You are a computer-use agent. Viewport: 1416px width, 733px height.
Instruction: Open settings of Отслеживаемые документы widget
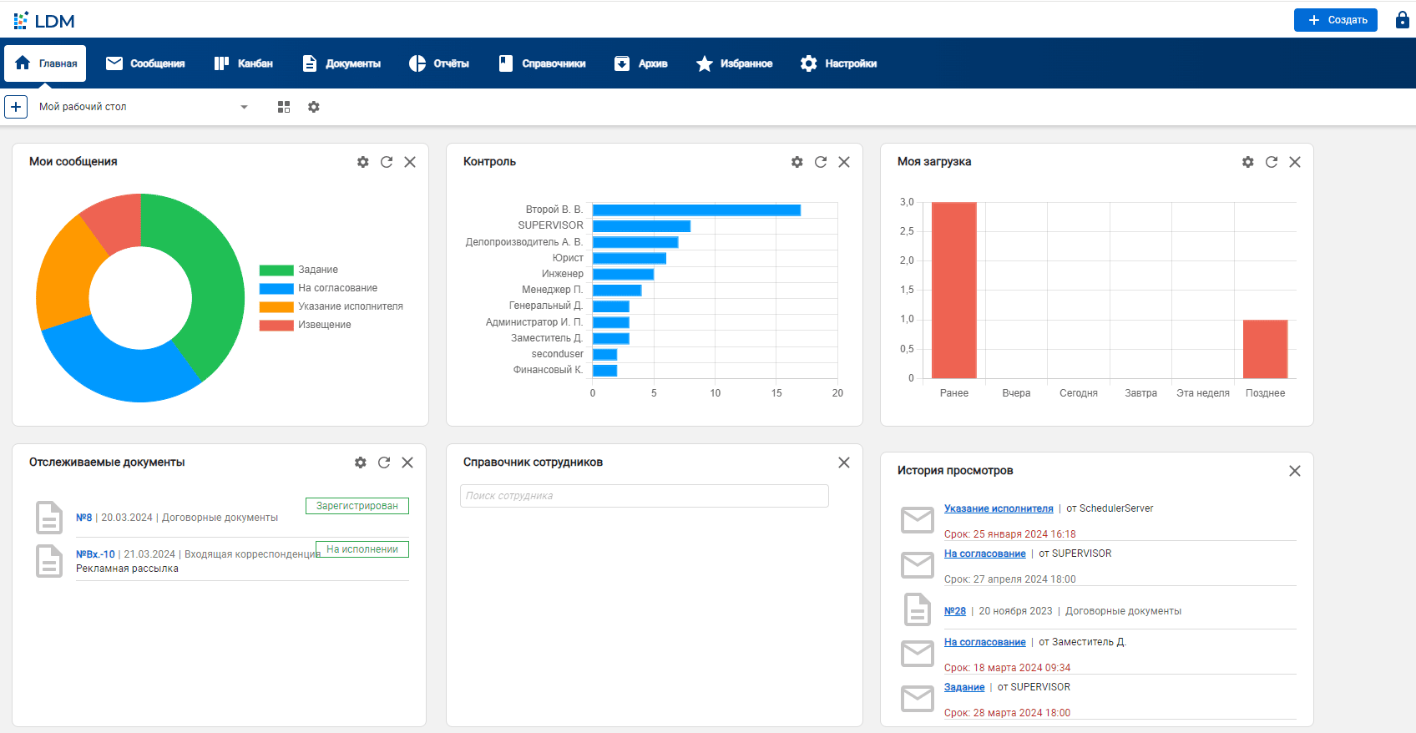[361, 463]
